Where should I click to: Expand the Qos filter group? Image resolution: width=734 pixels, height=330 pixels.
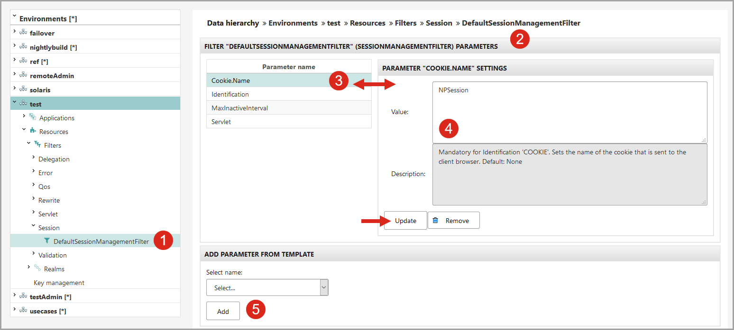33,184
